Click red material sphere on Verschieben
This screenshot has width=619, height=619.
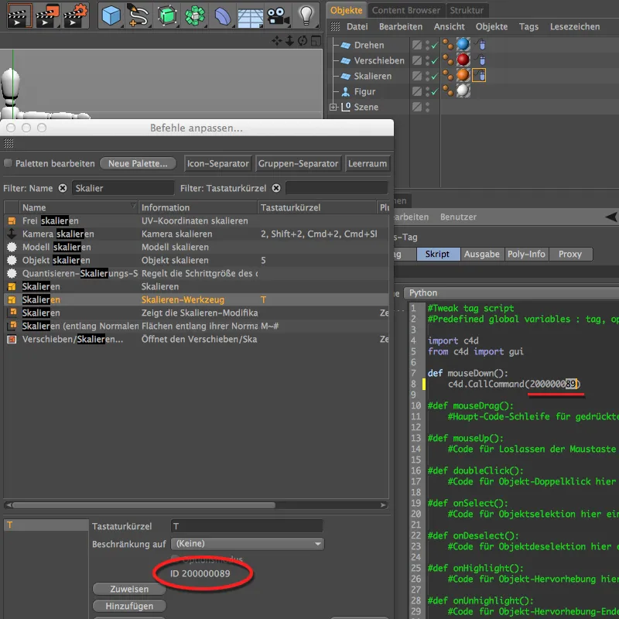pyautogui.click(x=463, y=60)
